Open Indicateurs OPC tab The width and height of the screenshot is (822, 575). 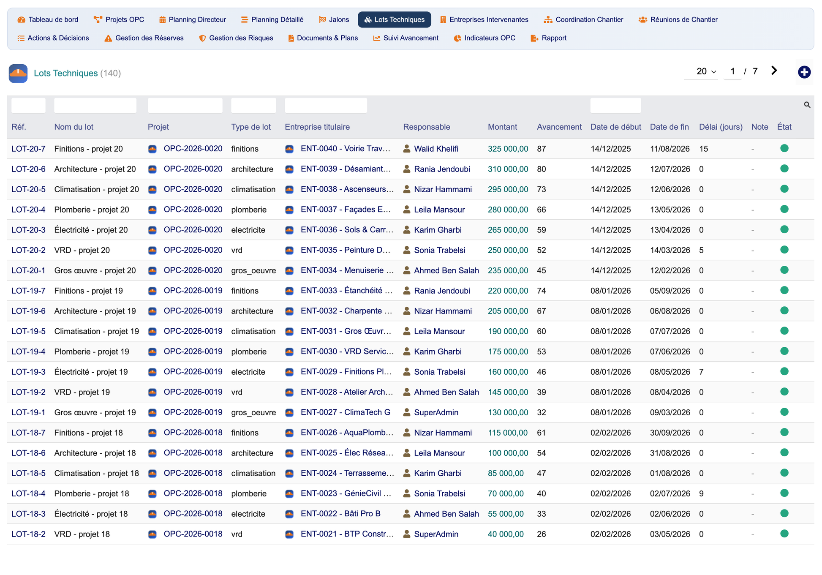click(484, 38)
